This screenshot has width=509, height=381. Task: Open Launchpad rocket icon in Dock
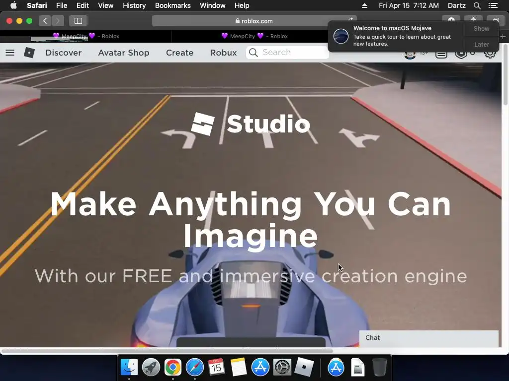[151, 367]
